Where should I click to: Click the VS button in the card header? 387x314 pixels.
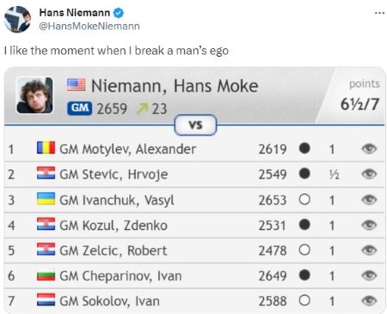pos(195,125)
